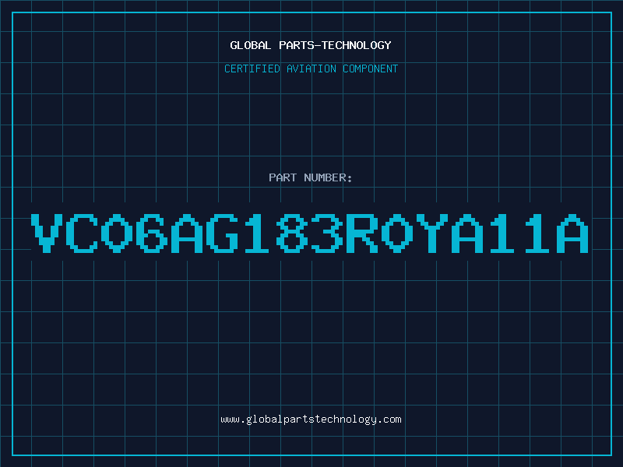Open the www.globalpartstechnology.com link
Screen dimensions: 623x467
pyautogui.click(x=311, y=420)
